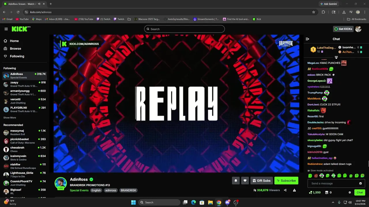
Task: Open a new Chrome tab
Action: coord(51,4)
